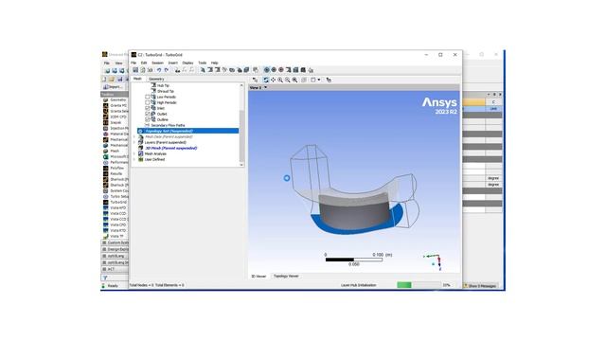Click the axis triad in the 3D viewer
Viewport: 606px width, 341px height.
[434, 261]
